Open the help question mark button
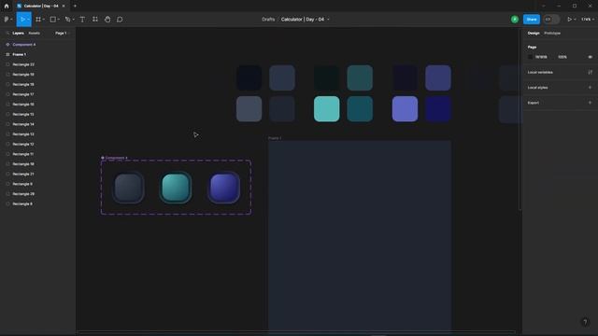The width and height of the screenshot is (598, 336). pos(585,322)
